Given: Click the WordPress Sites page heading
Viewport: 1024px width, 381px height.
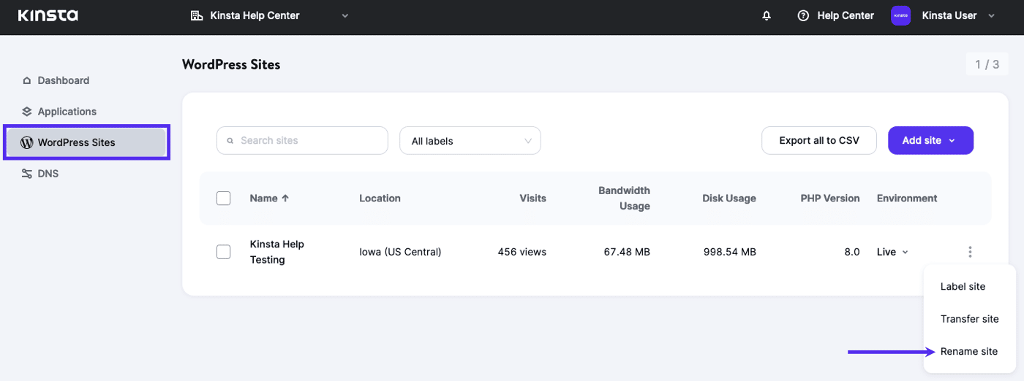Looking at the screenshot, I should click(x=231, y=64).
